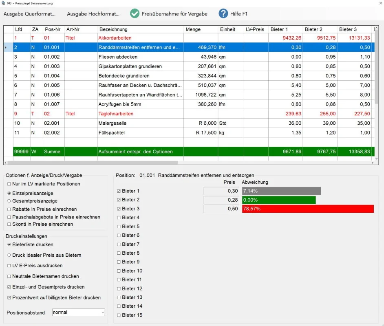Click right arrow of horizontal table scrollbar
This screenshot has height=326, width=384.
point(372,163)
